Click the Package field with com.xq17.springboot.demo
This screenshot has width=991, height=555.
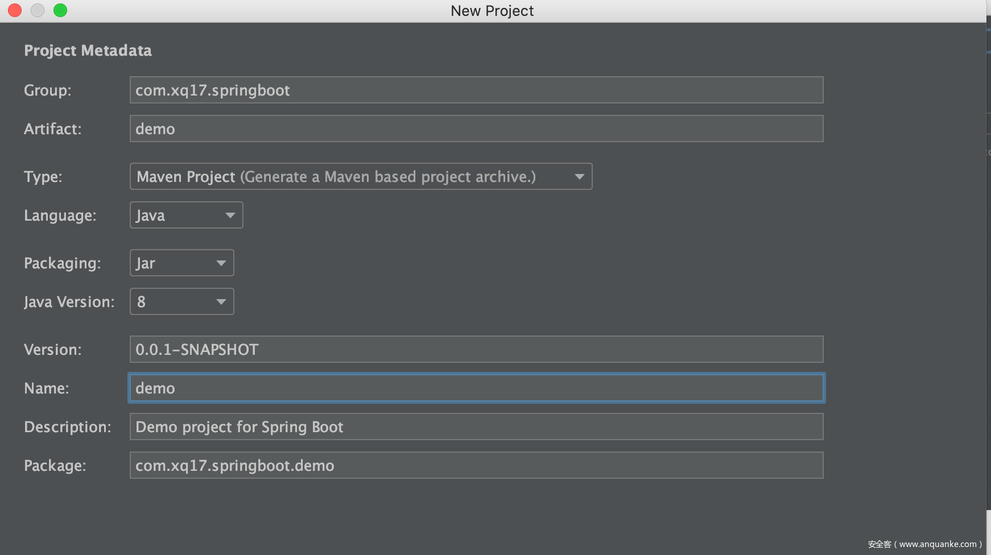pyautogui.click(x=476, y=465)
